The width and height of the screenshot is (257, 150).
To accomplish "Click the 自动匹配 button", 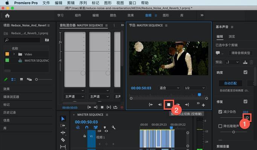I will pyautogui.click(x=231, y=83).
